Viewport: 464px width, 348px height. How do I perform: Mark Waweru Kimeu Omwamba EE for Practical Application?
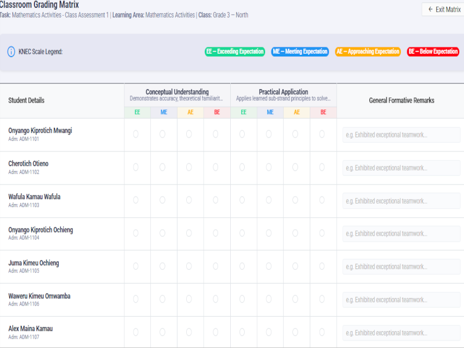pyautogui.click(x=242, y=299)
